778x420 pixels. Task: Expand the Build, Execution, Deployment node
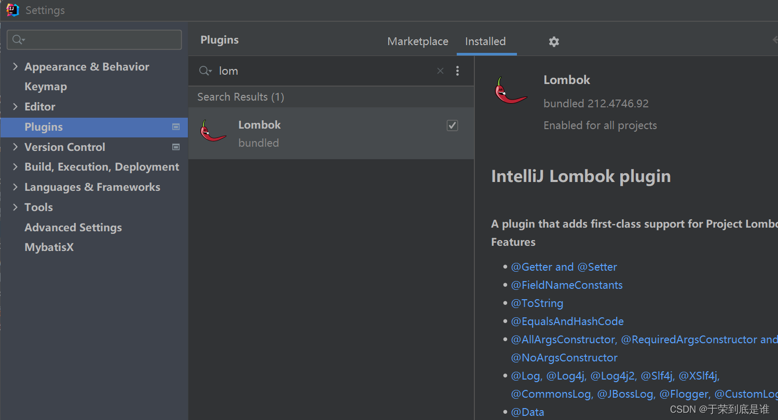pyautogui.click(x=15, y=167)
